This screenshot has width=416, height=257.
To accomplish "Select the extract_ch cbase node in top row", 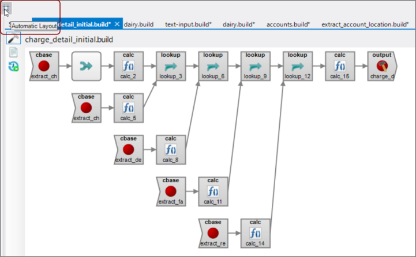I will click(x=44, y=66).
